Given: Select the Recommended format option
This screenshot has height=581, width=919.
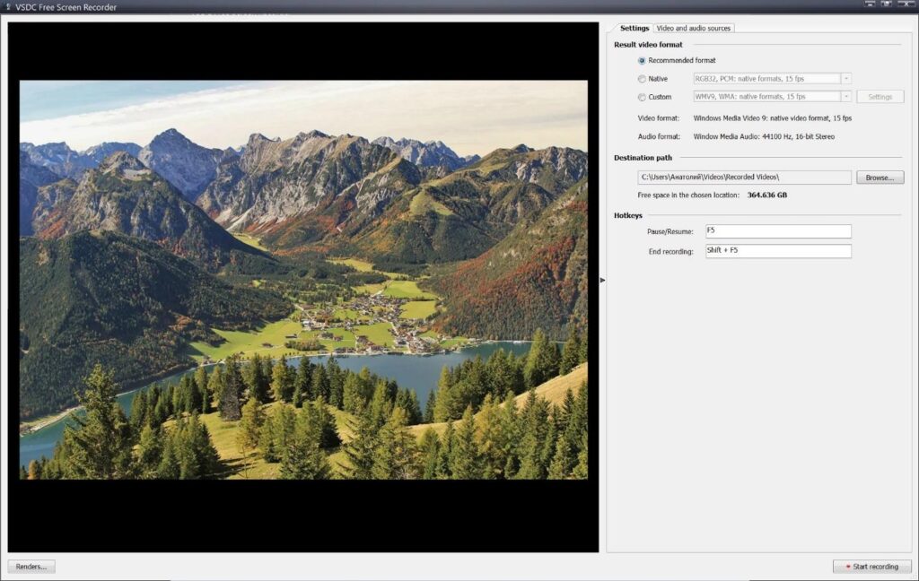Looking at the screenshot, I should coord(642,61).
